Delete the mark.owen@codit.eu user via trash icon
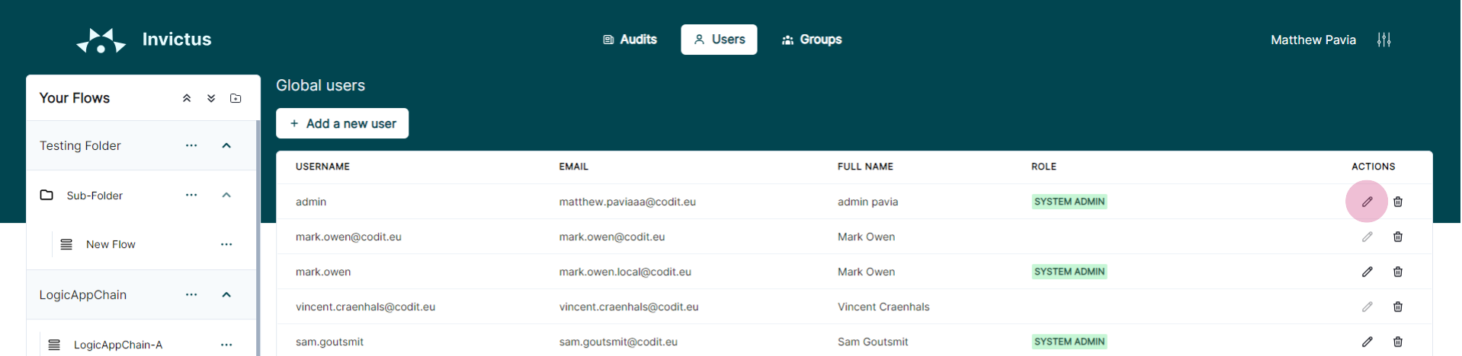The image size is (1462, 356). tap(1397, 237)
